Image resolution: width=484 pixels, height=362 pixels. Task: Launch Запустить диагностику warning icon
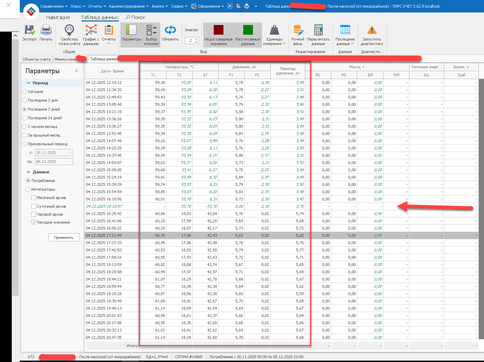point(372,31)
